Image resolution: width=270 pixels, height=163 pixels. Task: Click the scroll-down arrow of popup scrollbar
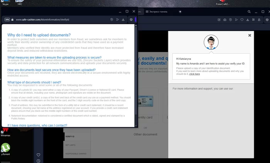pyautogui.click(x=136, y=126)
